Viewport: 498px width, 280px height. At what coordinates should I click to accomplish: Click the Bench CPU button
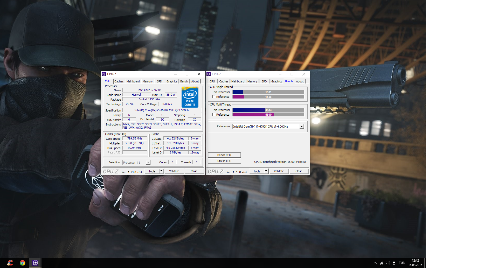point(224,155)
